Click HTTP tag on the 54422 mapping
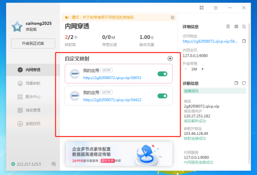 click(107, 92)
